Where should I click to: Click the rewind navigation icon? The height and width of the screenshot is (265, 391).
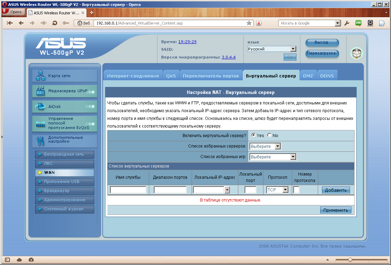(10, 23)
